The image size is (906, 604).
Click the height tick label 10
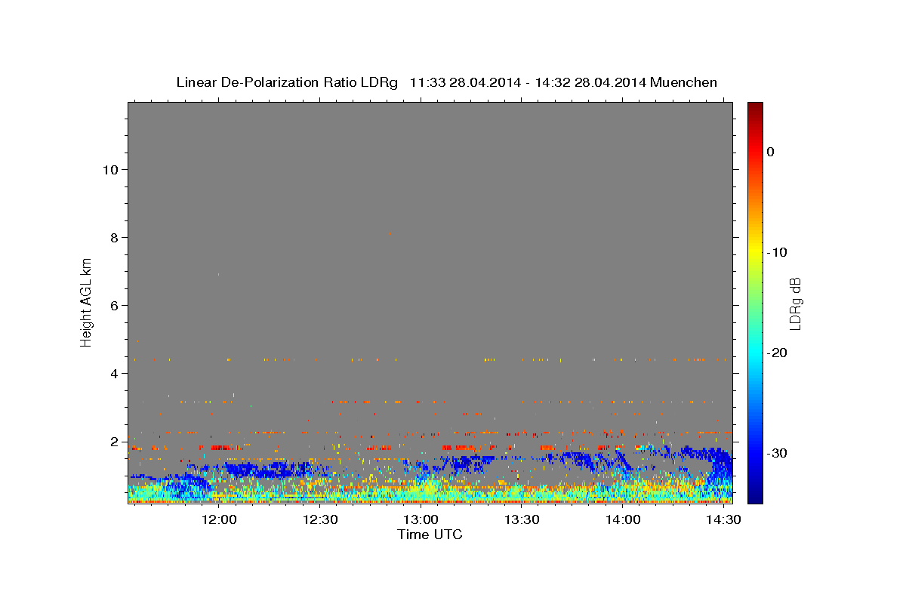coord(109,169)
